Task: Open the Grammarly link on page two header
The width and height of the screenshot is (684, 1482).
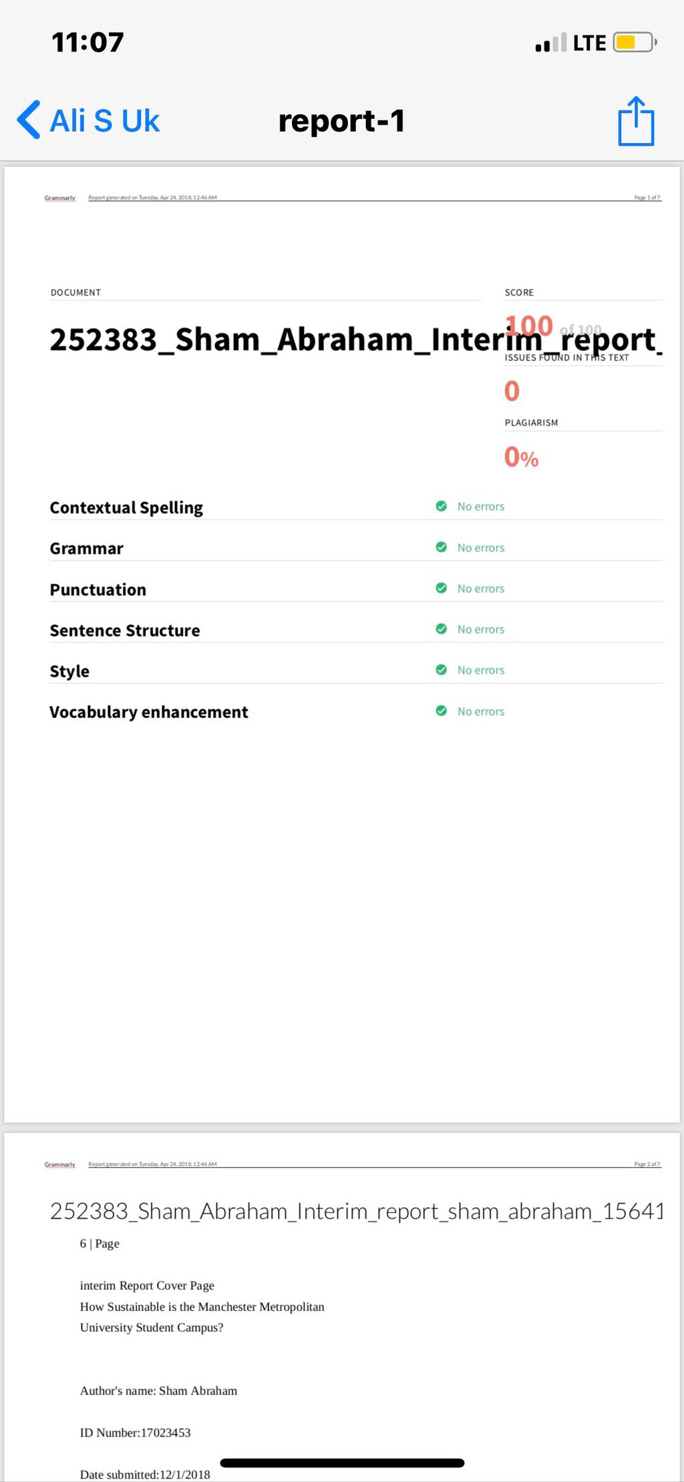Action: click(x=60, y=1164)
